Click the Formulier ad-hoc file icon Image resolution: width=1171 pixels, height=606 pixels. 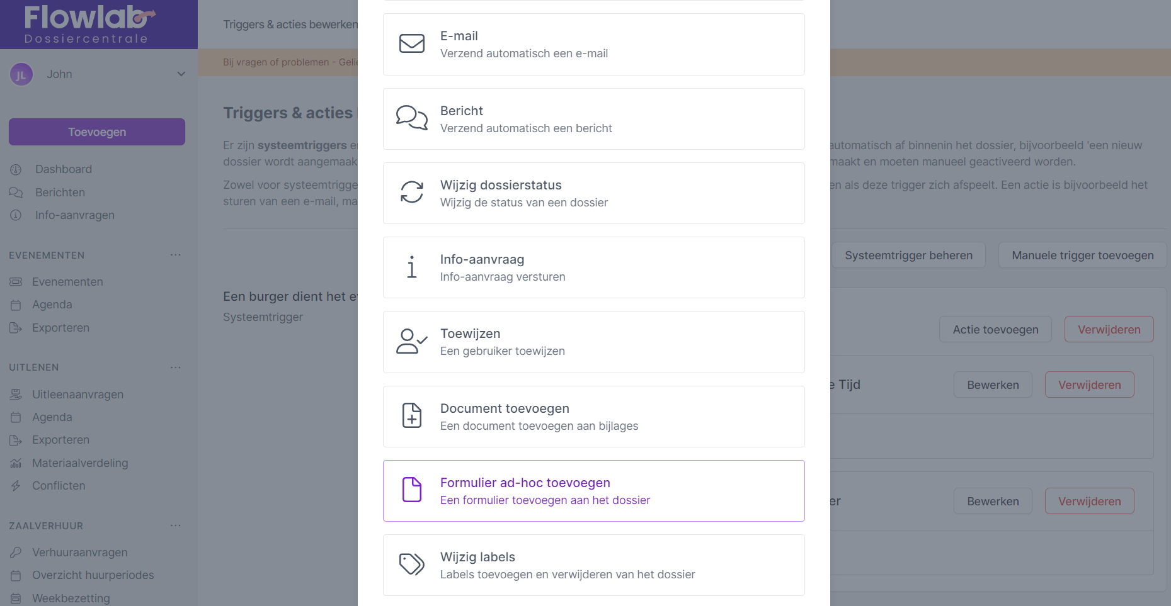click(x=412, y=490)
